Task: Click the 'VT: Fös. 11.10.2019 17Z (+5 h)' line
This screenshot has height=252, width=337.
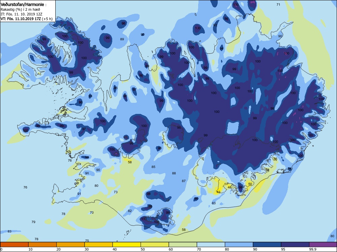Action: [26, 19]
